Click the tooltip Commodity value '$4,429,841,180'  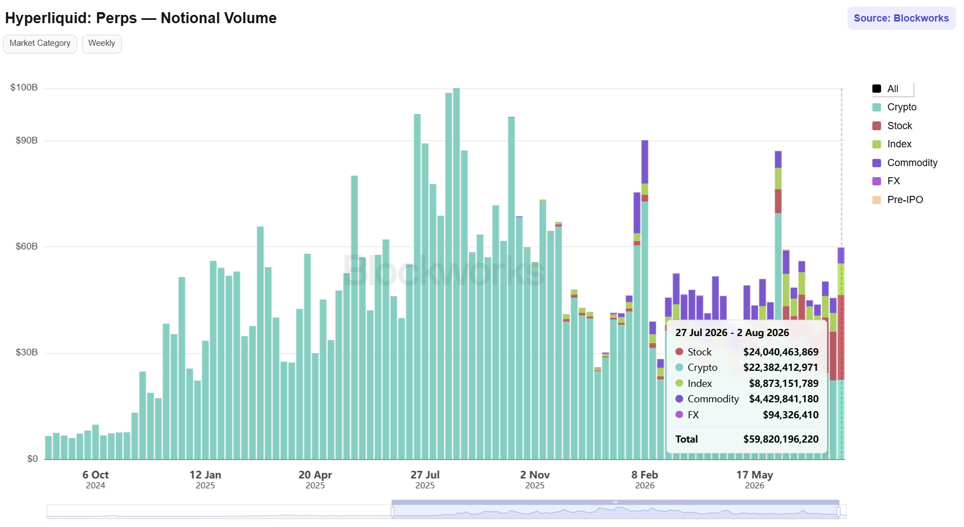pyautogui.click(x=784, y=399)
